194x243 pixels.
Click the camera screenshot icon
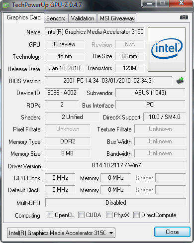[x=184, y=17]
